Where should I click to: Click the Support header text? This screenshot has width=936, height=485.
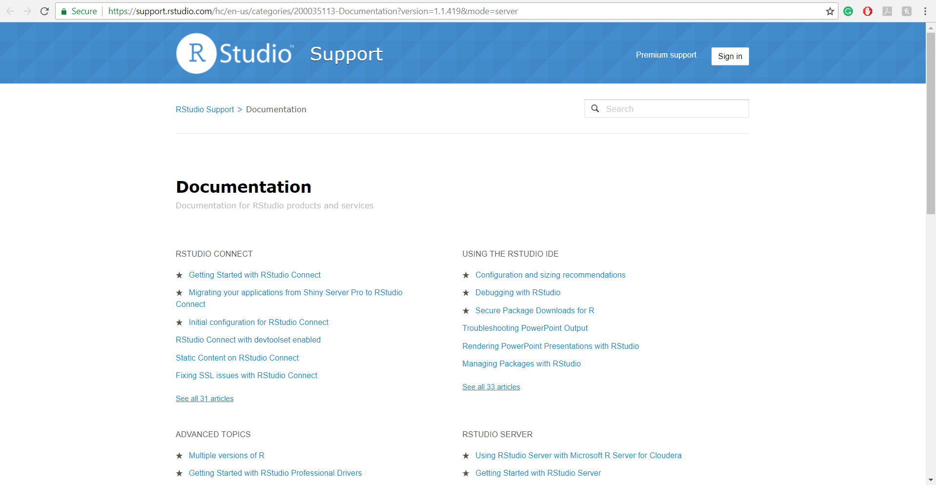point(346,55)
